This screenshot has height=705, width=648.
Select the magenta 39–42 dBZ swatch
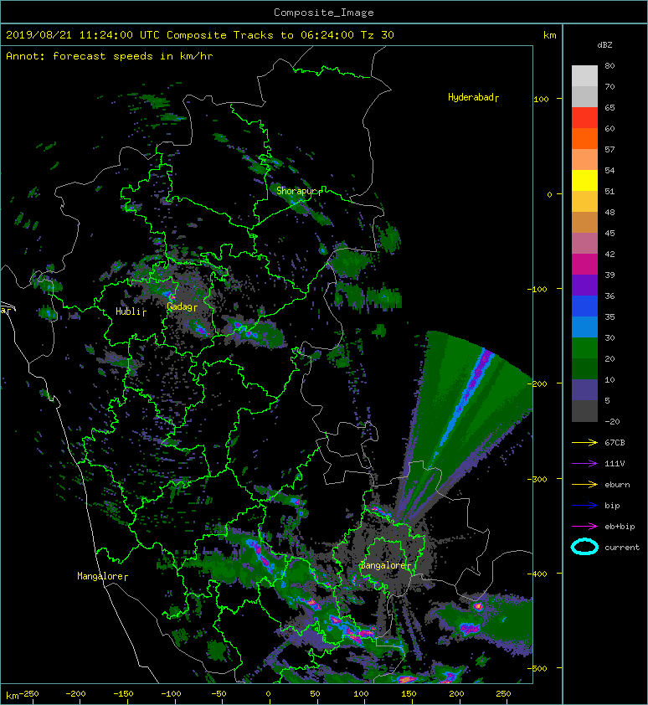click(584, 264)
